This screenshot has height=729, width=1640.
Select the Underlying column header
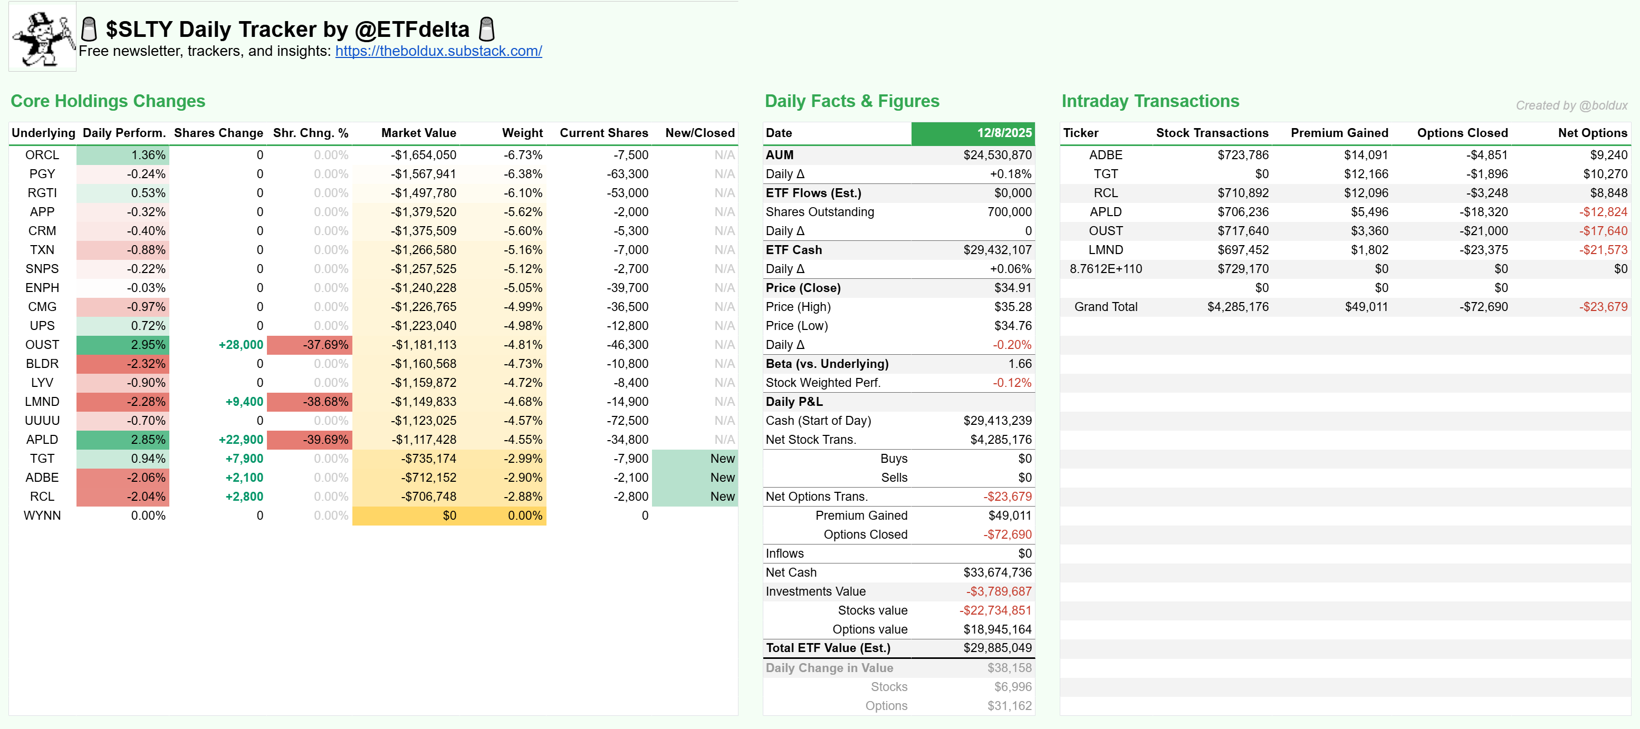click(43, 133)
